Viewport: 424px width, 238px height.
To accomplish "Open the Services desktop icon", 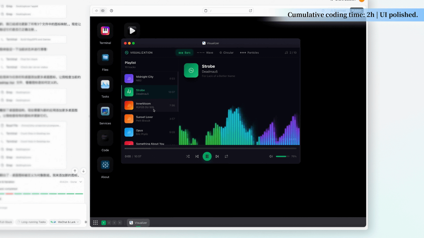I will (105, 111).
